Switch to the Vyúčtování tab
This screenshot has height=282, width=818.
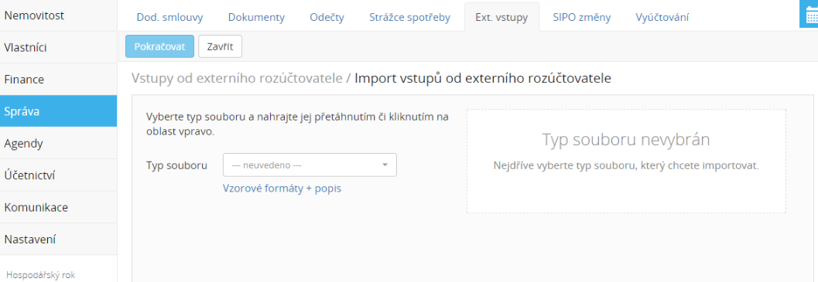(x=662, y=17)
